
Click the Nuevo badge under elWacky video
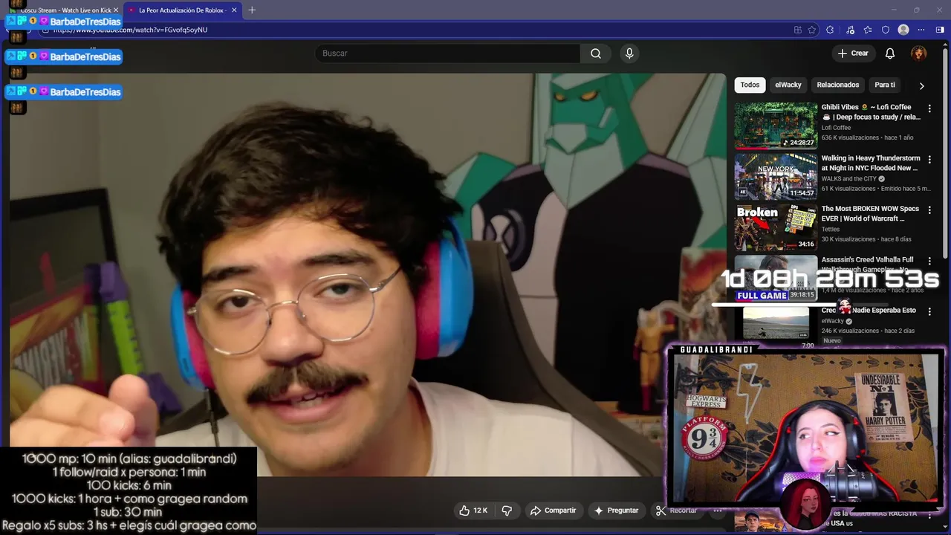(x=832, y=340)
